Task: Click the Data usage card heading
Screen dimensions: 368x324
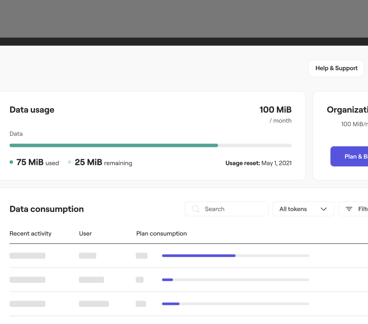Action: click(x=32, y=110)
